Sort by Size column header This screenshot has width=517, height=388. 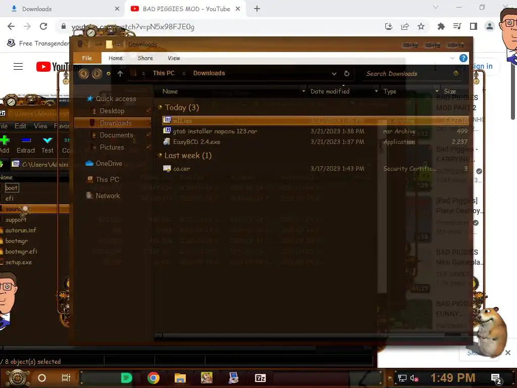point(450,91)
